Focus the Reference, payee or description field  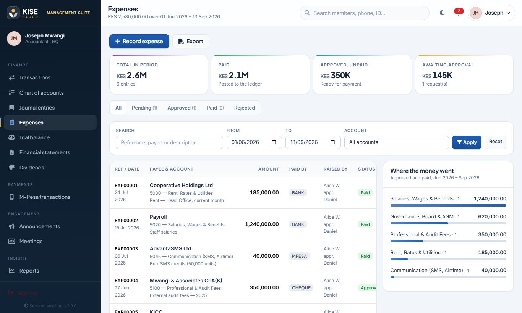[x=169, y=142]
